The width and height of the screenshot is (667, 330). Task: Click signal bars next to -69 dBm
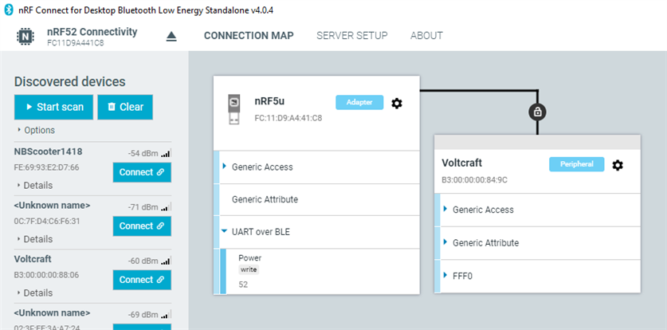(166, 315)
